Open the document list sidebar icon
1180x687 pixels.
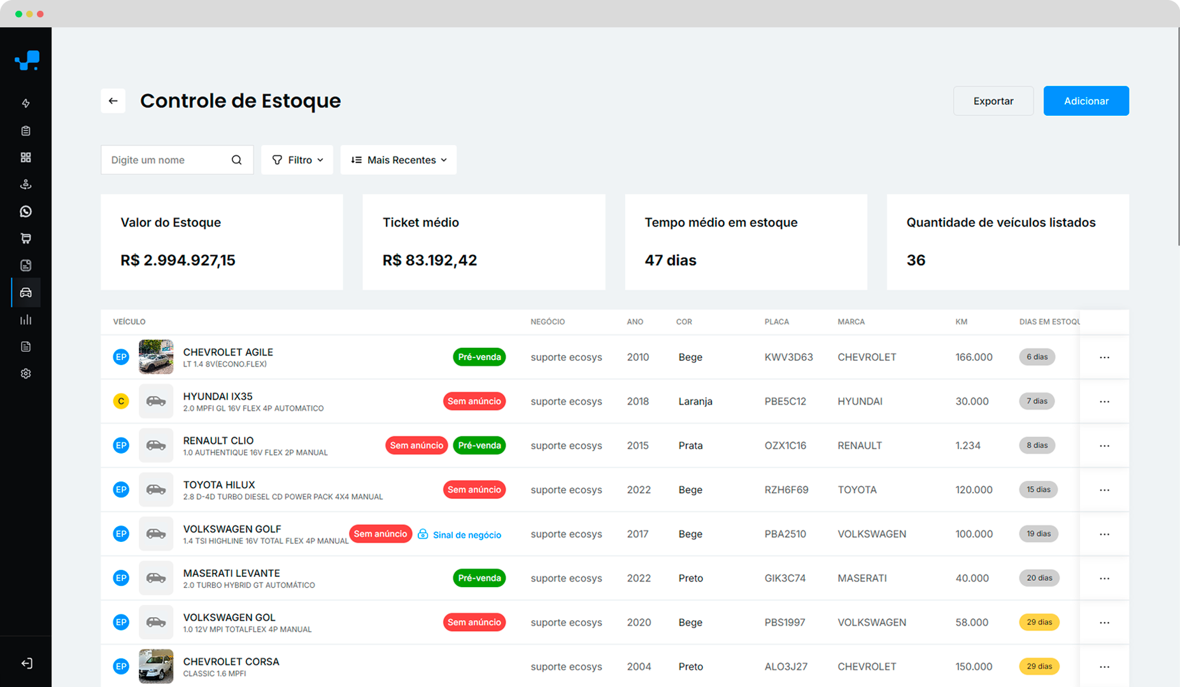click(x=26, y=347)
